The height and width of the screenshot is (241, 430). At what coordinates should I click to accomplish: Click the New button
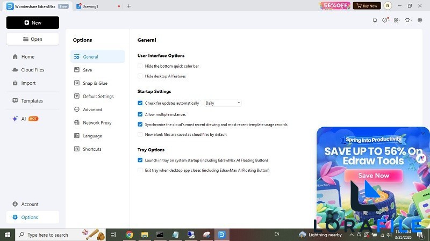pos(33,23)
